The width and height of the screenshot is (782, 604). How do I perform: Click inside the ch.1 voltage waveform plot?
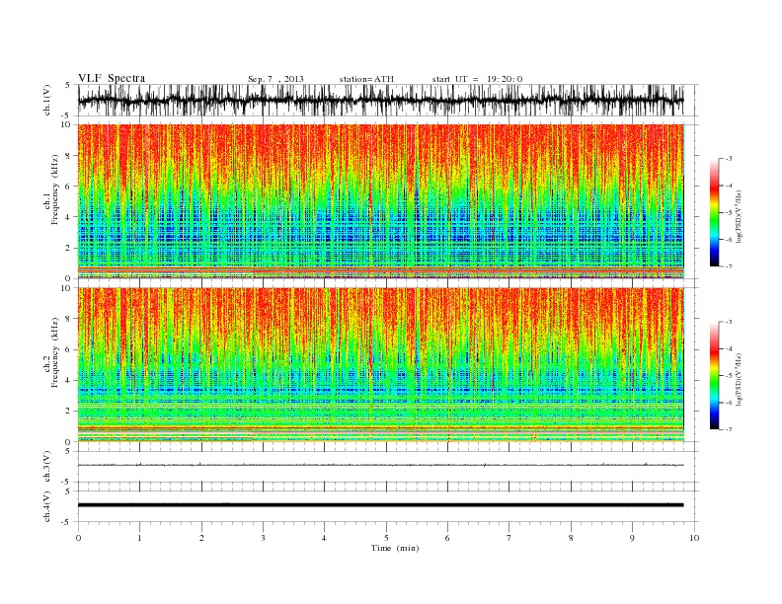click(380, 100)
